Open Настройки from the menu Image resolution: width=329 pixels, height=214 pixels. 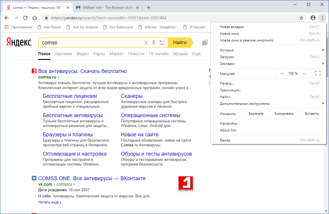coord(268,123)
